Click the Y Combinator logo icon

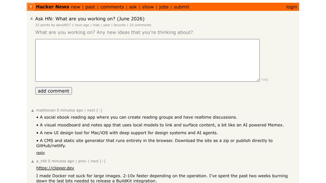31,7
